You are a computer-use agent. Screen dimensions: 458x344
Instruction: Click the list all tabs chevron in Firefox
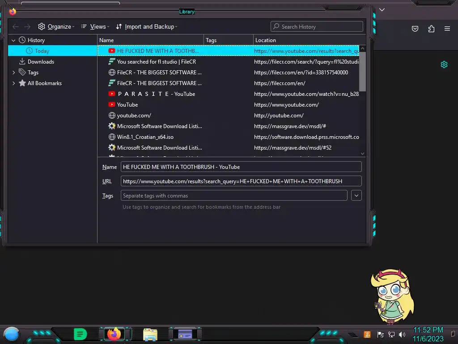[382, 10]
